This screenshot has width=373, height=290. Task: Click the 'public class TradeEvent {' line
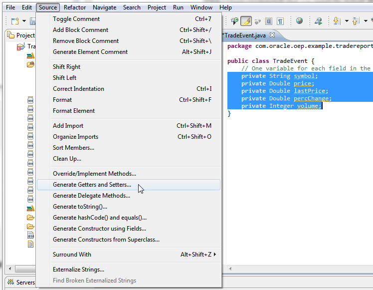coord(271,61)
